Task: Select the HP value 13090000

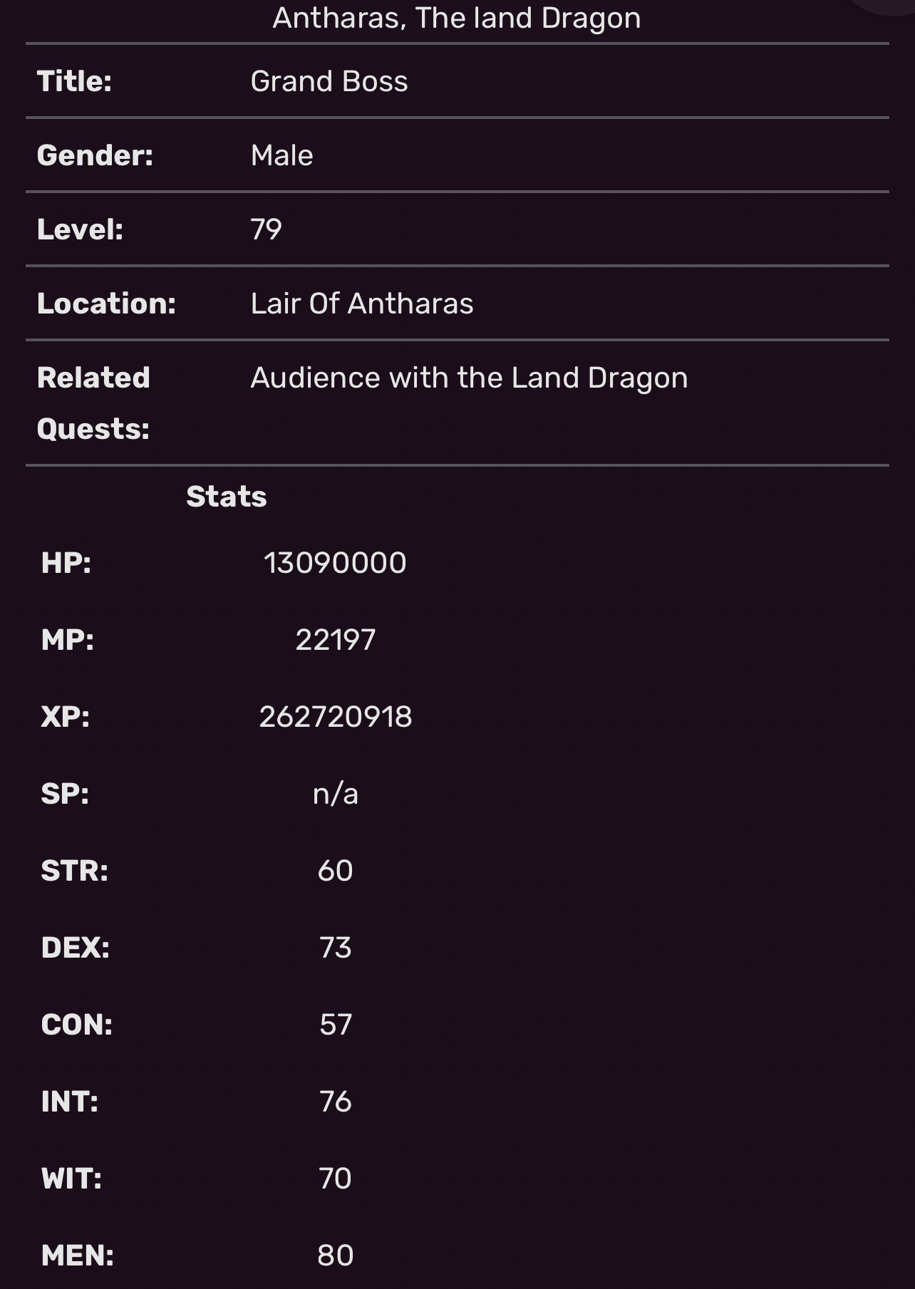Action: 335,563
